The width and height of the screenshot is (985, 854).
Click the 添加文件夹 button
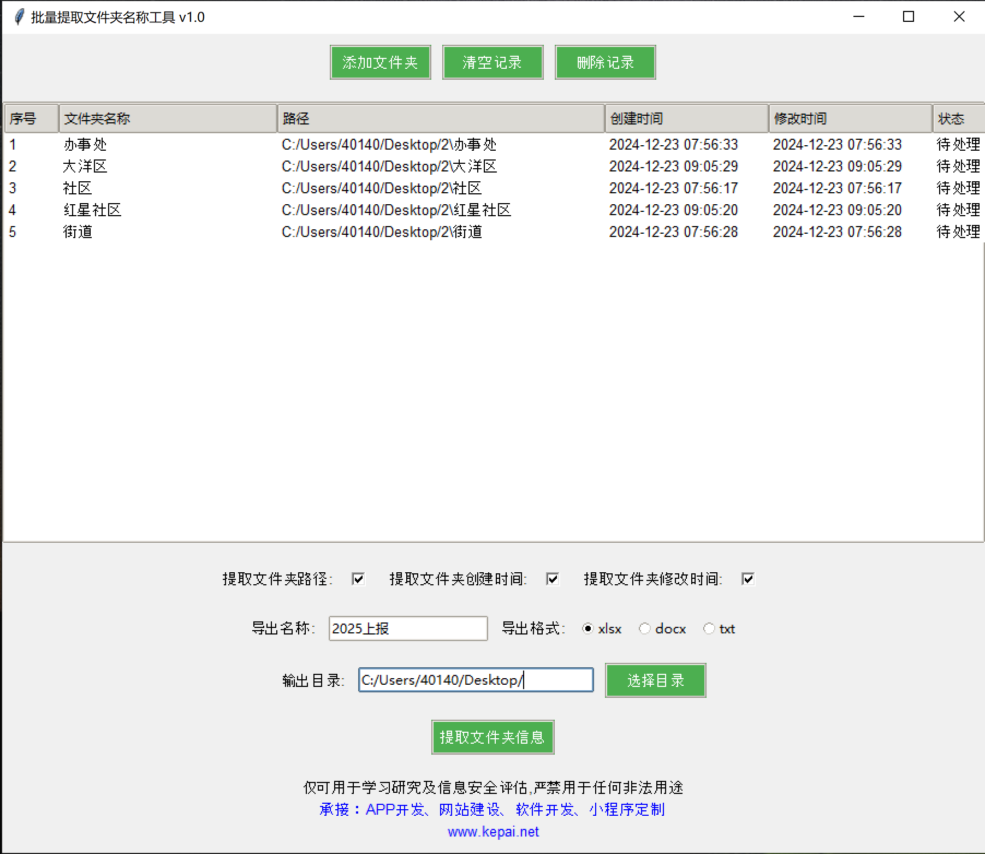[380, 62]
